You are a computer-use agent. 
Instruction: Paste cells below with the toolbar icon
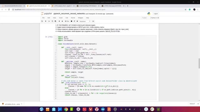click(x=56, y=21)
